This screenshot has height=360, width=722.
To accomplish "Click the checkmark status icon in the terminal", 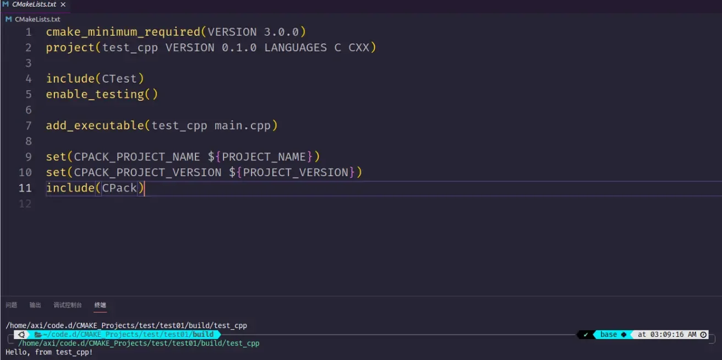I will (x=586, y=335).
